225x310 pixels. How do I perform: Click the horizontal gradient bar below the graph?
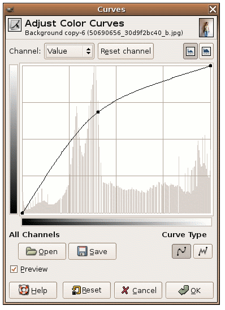pos(116,222)
